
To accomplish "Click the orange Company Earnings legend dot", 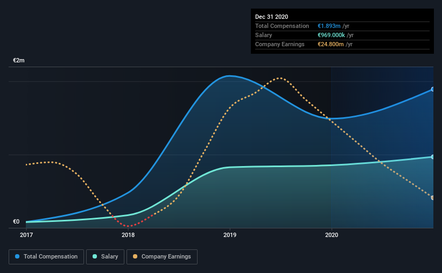I will [135, 256].
